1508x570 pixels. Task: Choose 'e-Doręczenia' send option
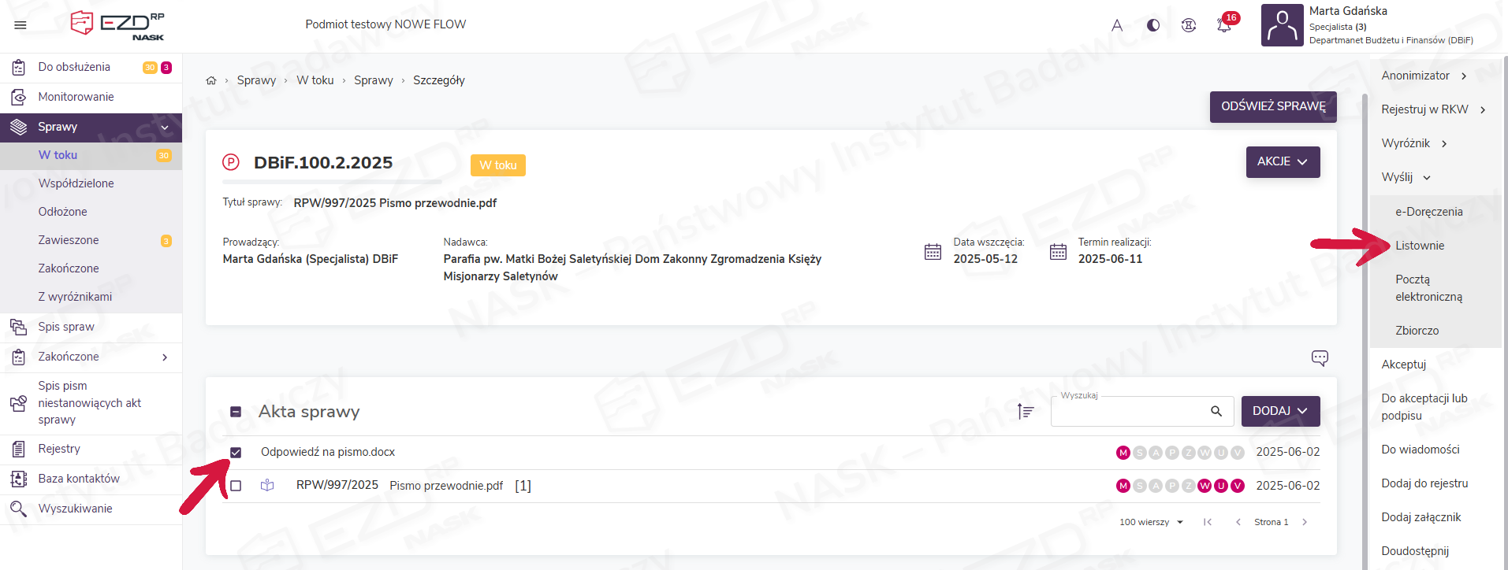coord(1428,212)
